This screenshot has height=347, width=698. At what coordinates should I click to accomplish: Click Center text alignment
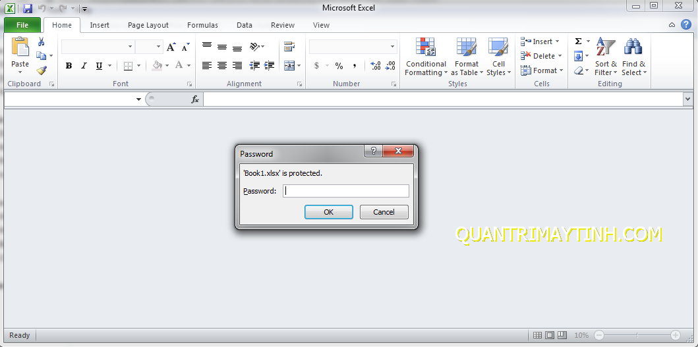pyautogui.click(x=221, y=65)
